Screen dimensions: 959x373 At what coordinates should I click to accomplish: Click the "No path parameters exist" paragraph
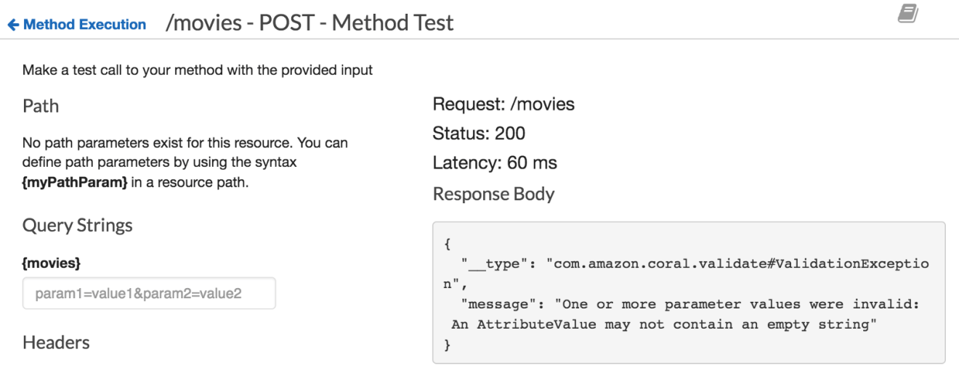pos(185,163)
